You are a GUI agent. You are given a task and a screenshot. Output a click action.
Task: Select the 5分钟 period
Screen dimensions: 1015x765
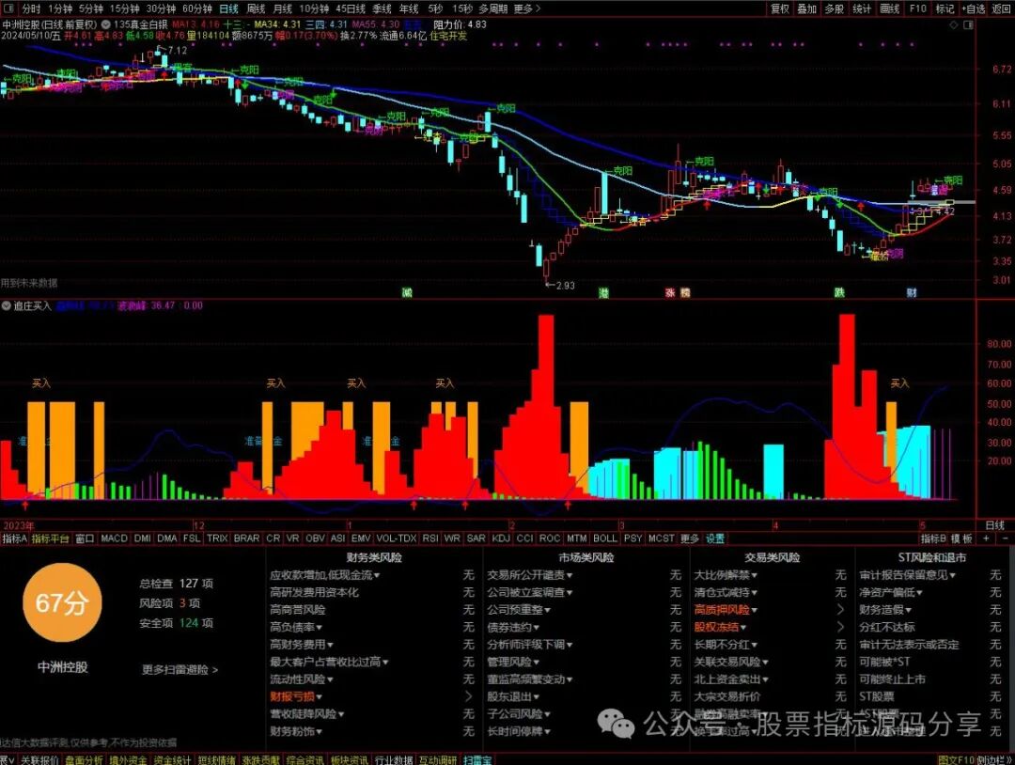click(x=90, y=8)
